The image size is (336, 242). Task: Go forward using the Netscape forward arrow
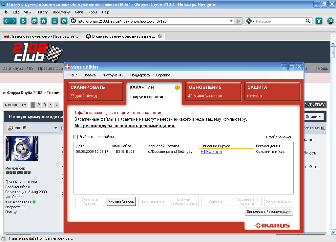pyautogui.click(x=13, y=21)
